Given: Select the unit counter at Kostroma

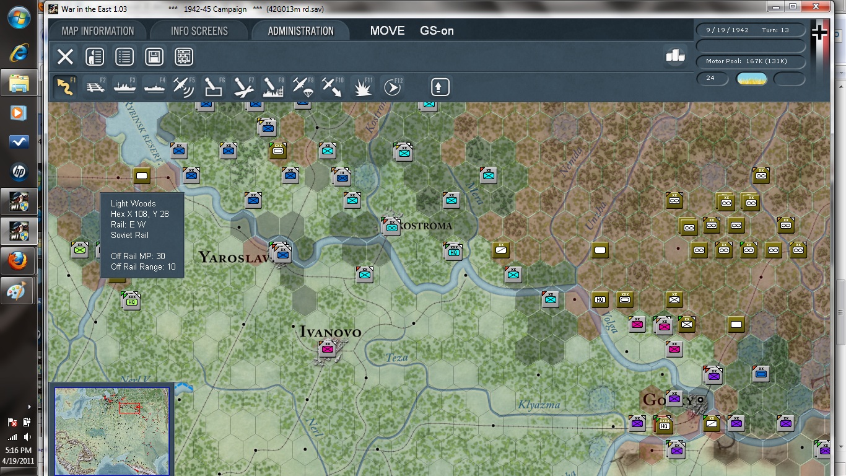Looking at the screenshot, I should point(391,226).
